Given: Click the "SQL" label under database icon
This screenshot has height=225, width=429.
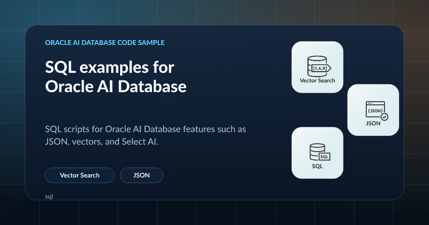Looking at the screenshot, I should click(317, 166).
